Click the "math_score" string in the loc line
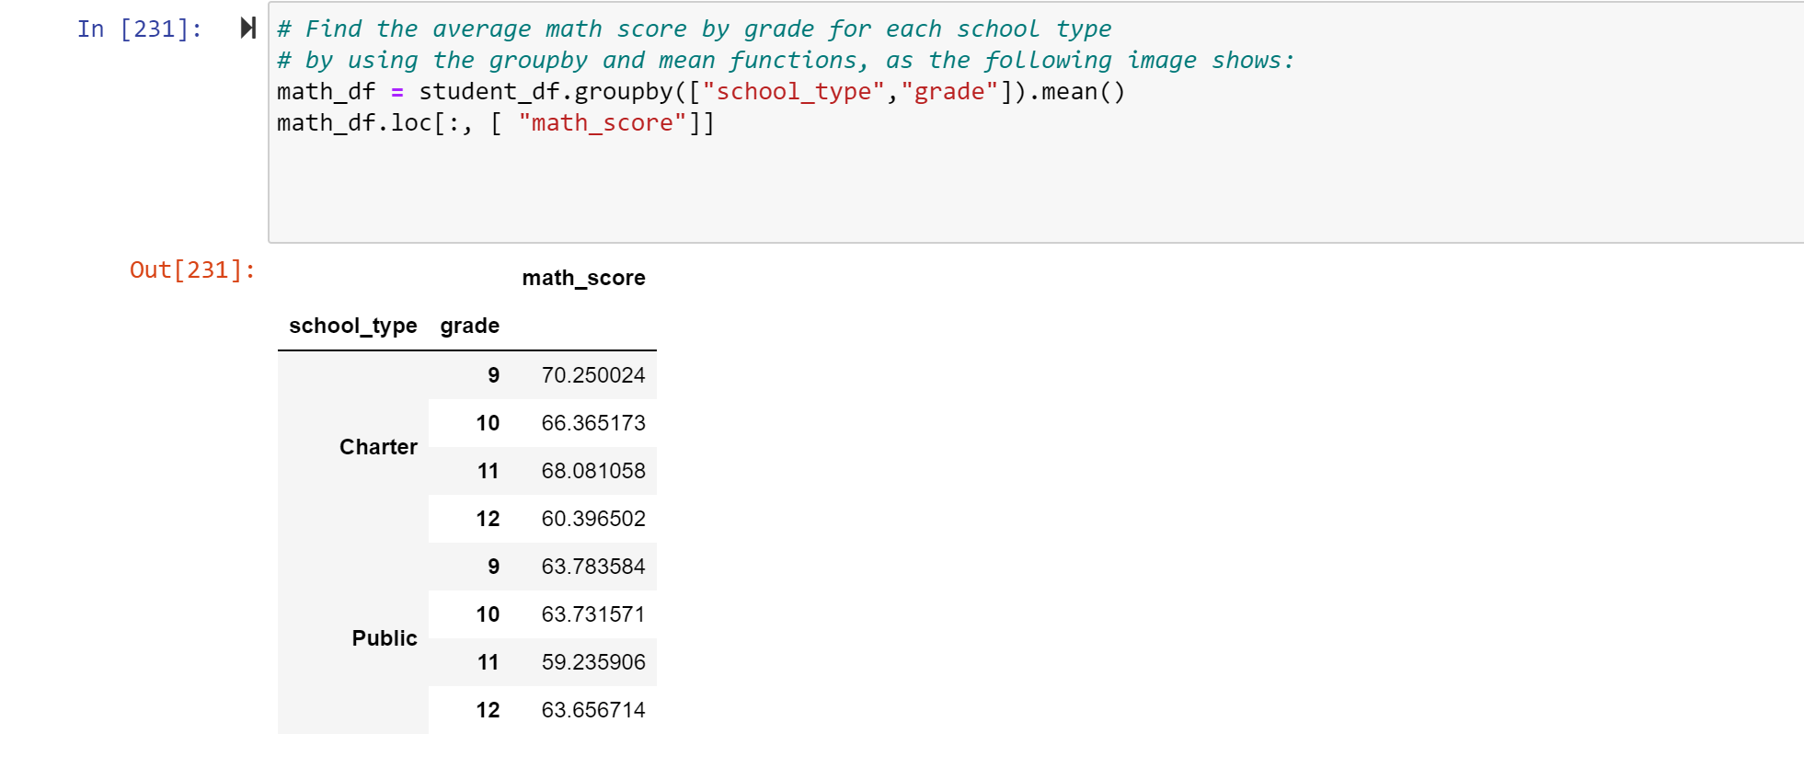This screenshot has width=1804, height=768. pyautogui.click(x=603, y=123)
